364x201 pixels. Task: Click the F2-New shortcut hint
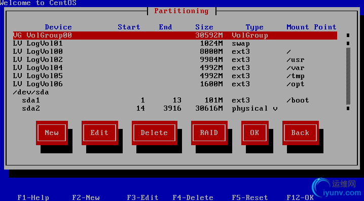click(x=86, y=197)
